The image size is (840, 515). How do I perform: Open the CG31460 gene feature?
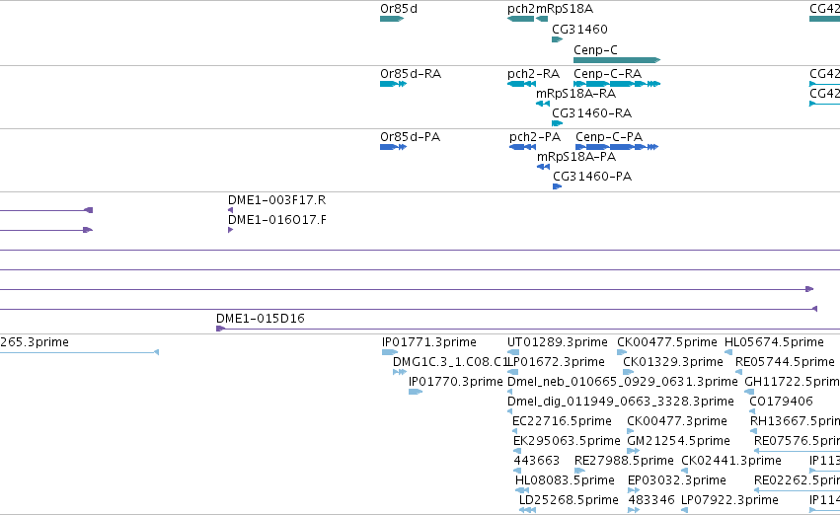[x=557, y=39]
